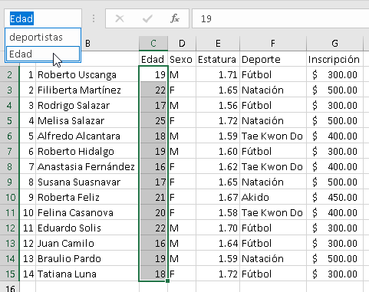The height and width of the screenshot is (292, 369).
Task: Click cell with 'Alfredo Alcantara'
Action: 87,136
